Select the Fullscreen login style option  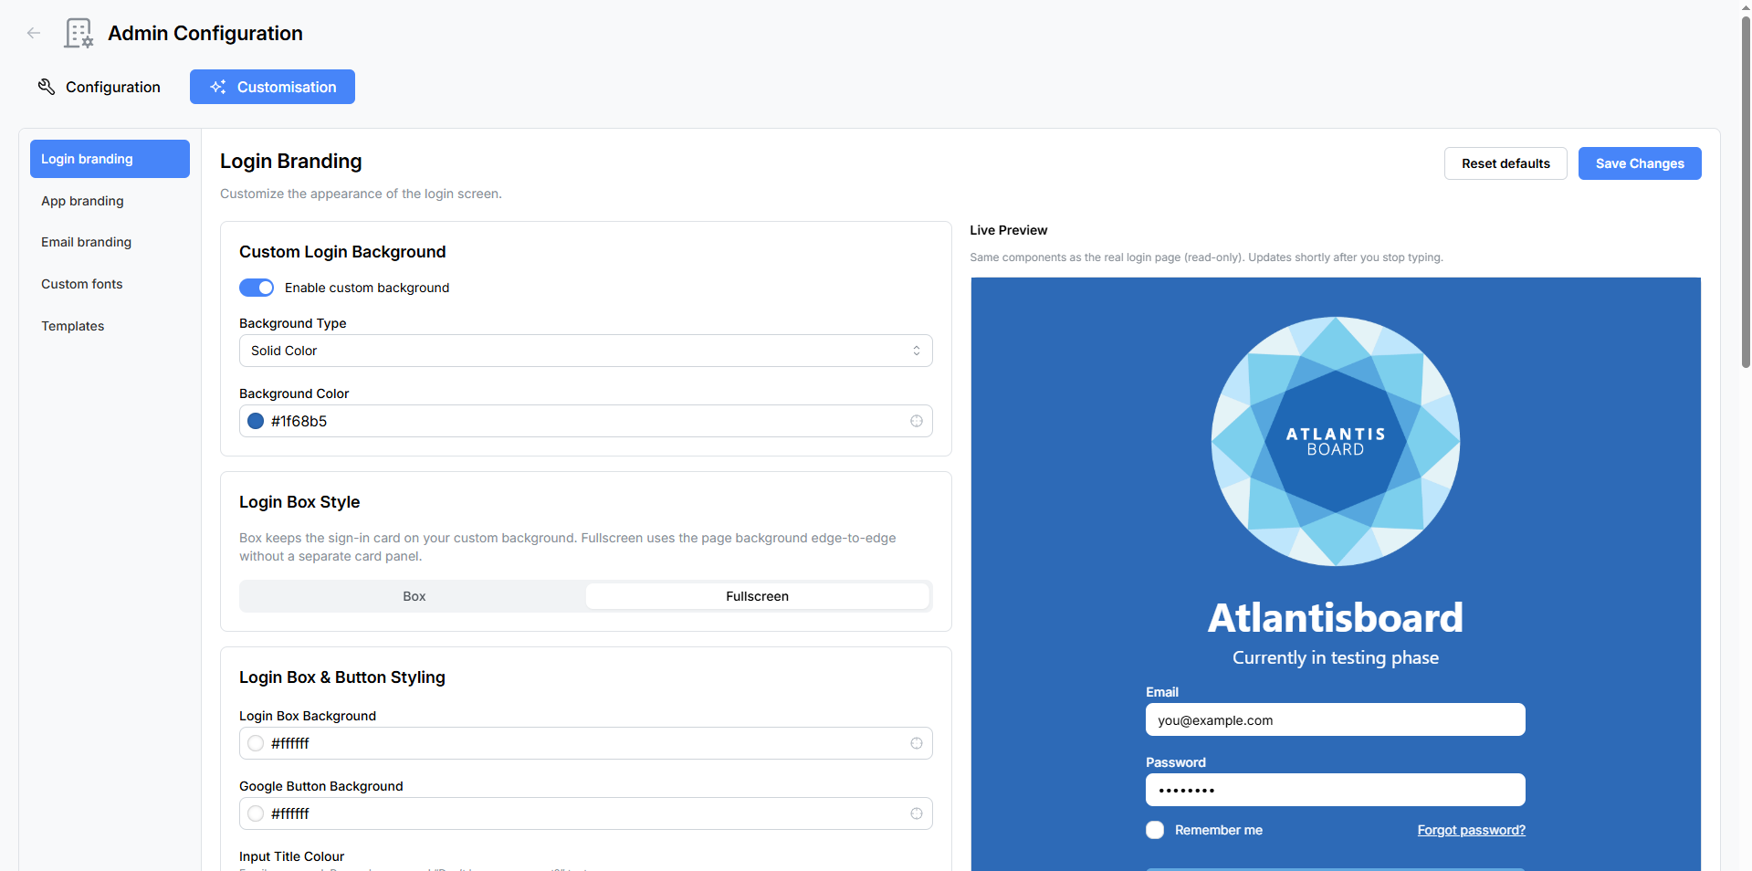(757, 596)
